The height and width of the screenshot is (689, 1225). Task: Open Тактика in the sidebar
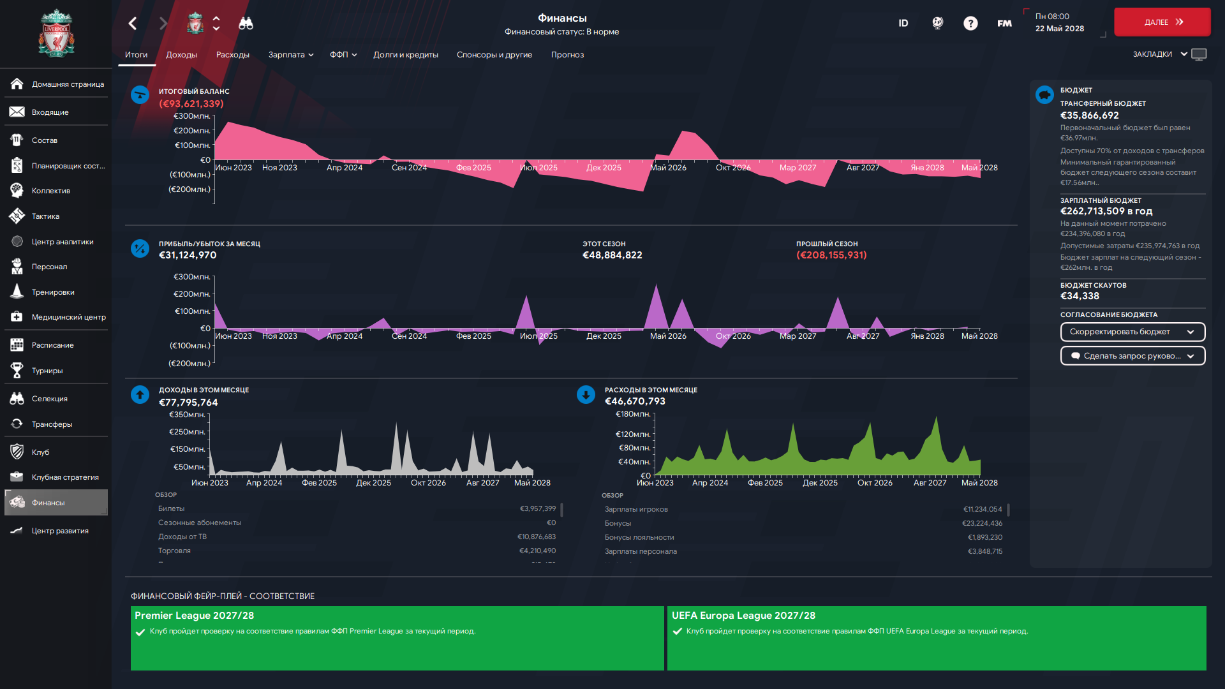[45, 216]
